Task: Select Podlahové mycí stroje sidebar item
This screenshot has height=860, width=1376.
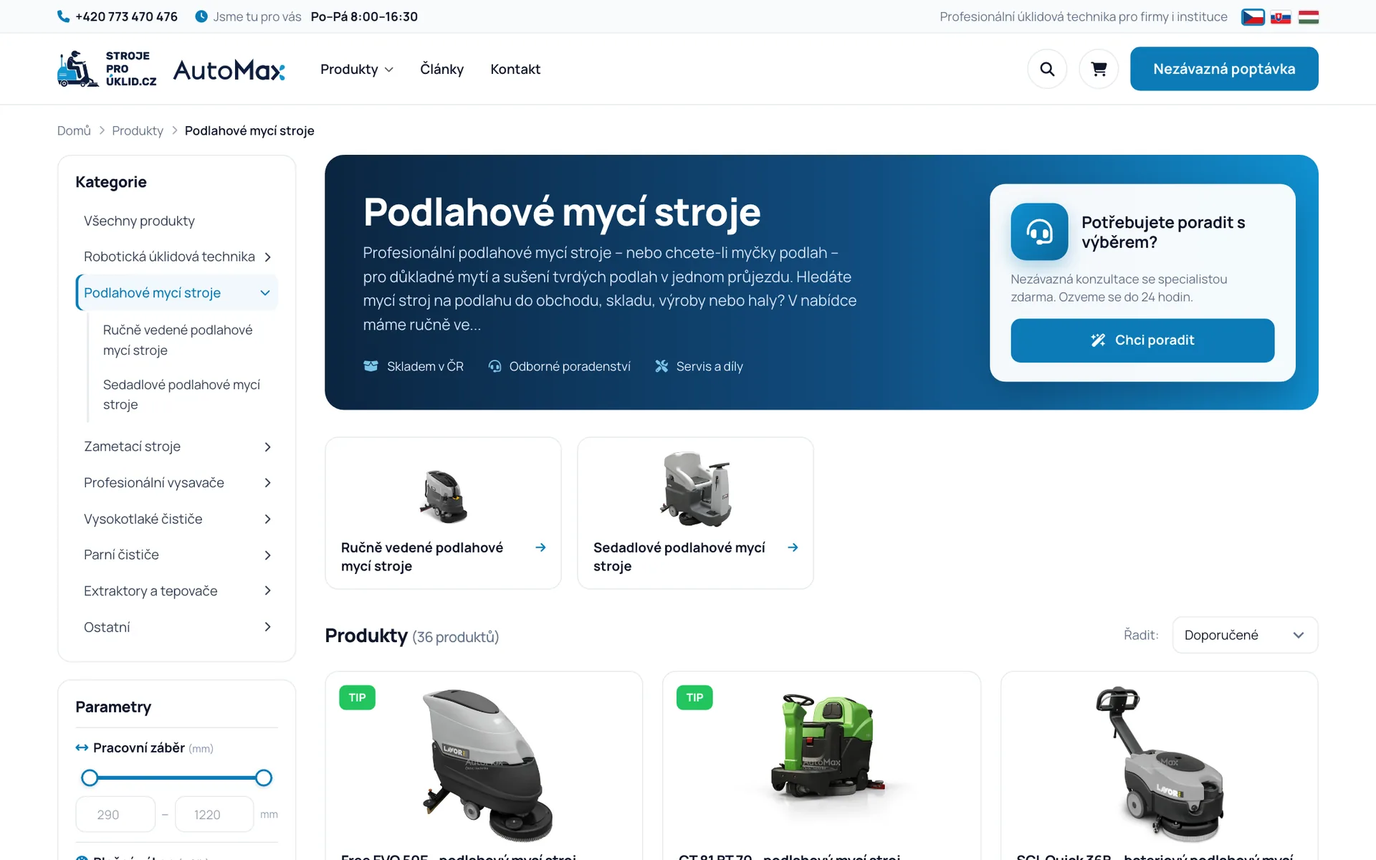Action: click(152, 292)
